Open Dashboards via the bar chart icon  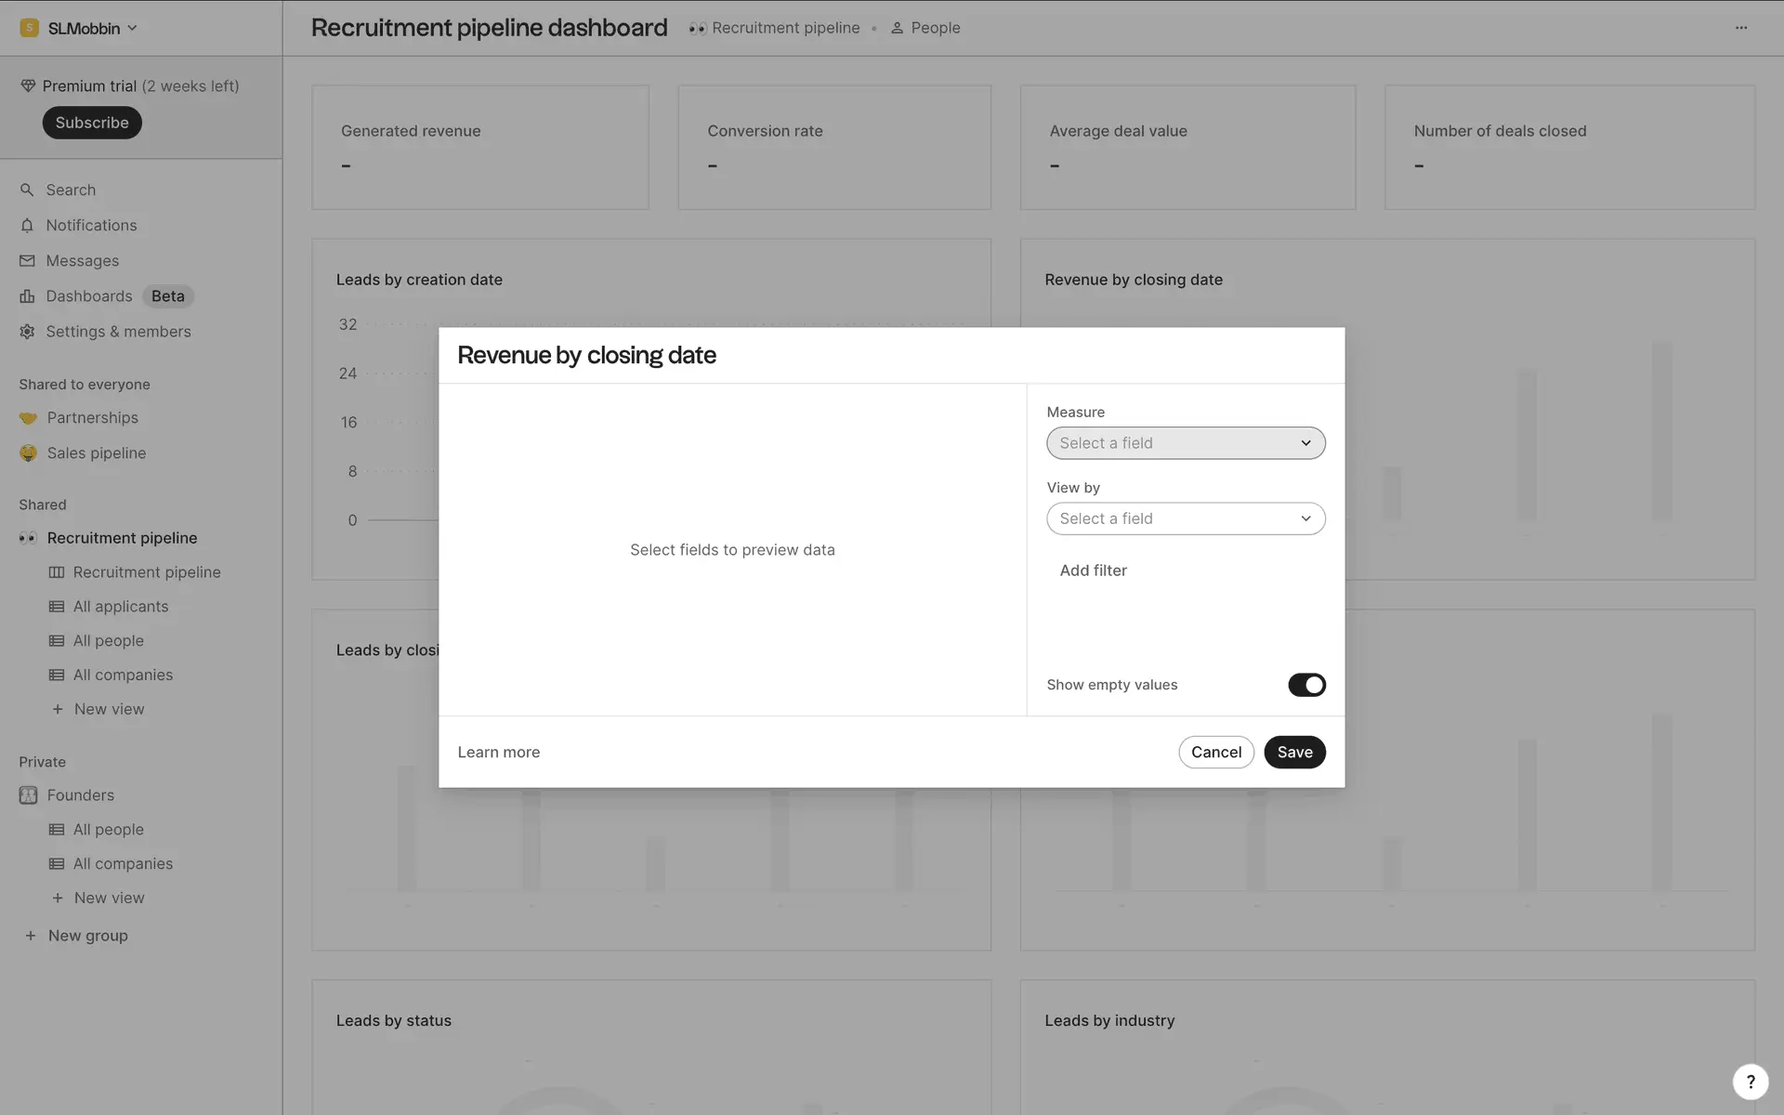(x=27, y=296)
